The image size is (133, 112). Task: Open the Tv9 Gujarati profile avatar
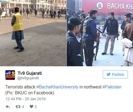[10, 75]
